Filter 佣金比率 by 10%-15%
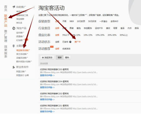The width and height of the screenshot is (141, 114). 88,35
